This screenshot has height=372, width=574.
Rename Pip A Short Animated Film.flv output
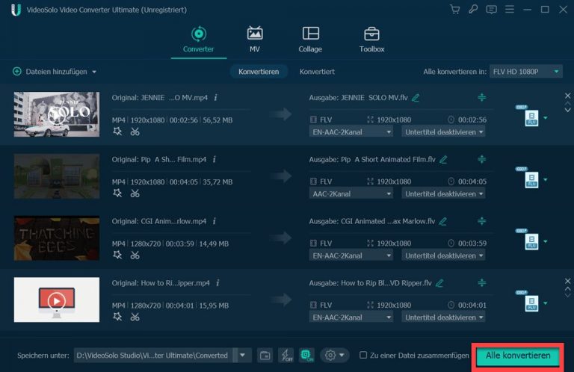point(443,159)
